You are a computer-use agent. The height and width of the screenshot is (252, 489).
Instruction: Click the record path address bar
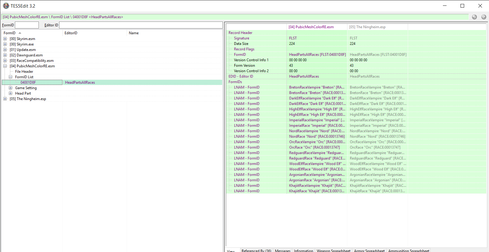(x=235, y=17)
